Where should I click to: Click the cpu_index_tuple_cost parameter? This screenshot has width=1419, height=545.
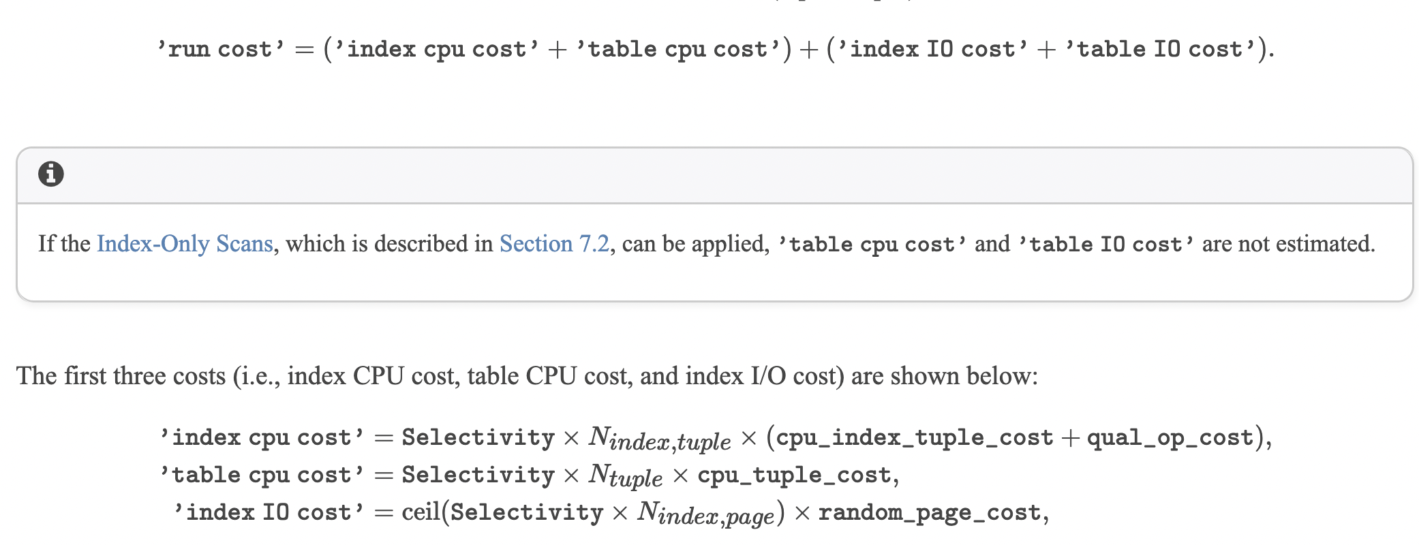(914, 437)
